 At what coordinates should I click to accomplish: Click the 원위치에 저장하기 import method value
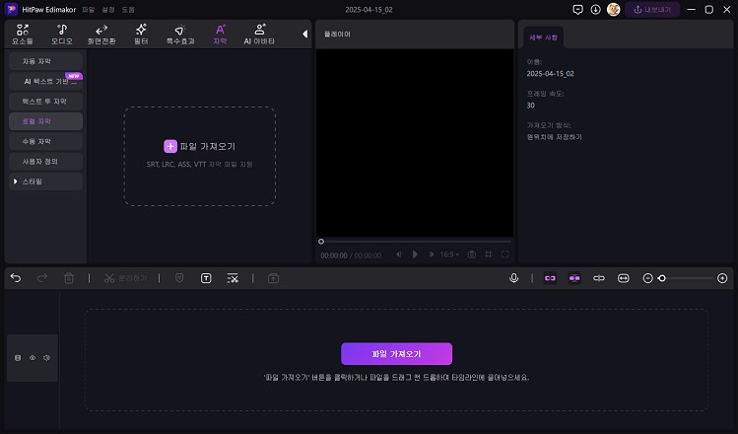[555, 137]
